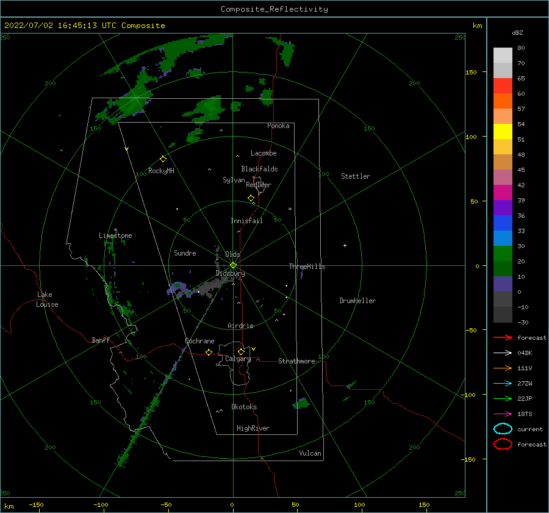This screenshot has width=549, height=513.
Task: Click the red 65 dBZ color swatch
Action: coord(503,86)
